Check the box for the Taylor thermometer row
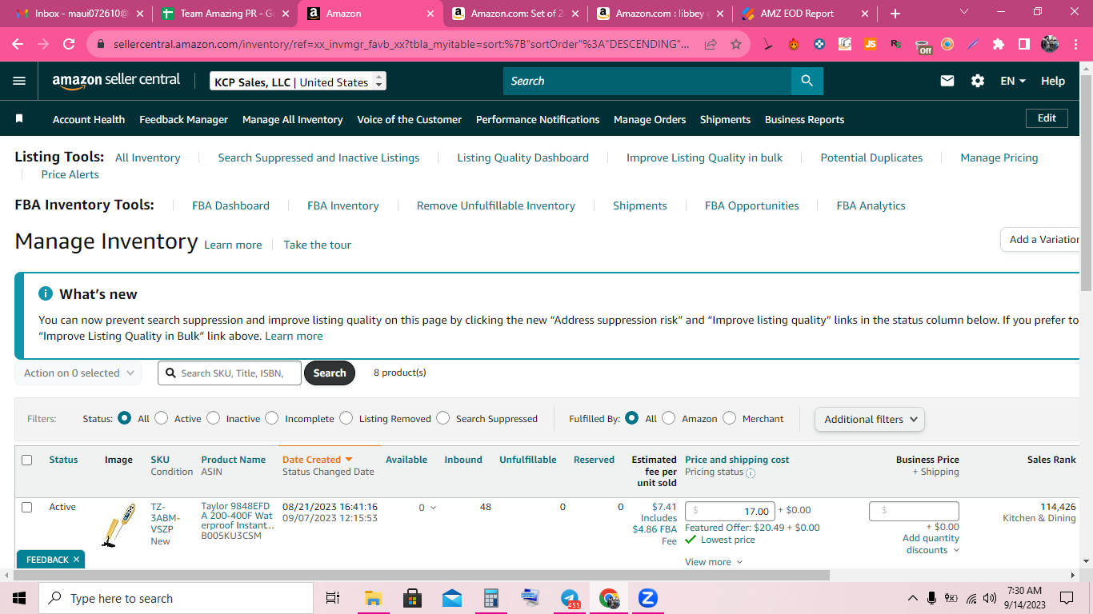1093x614 pixels. pos(27,507)
